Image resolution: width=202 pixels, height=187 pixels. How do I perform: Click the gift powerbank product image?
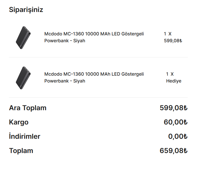23,78
